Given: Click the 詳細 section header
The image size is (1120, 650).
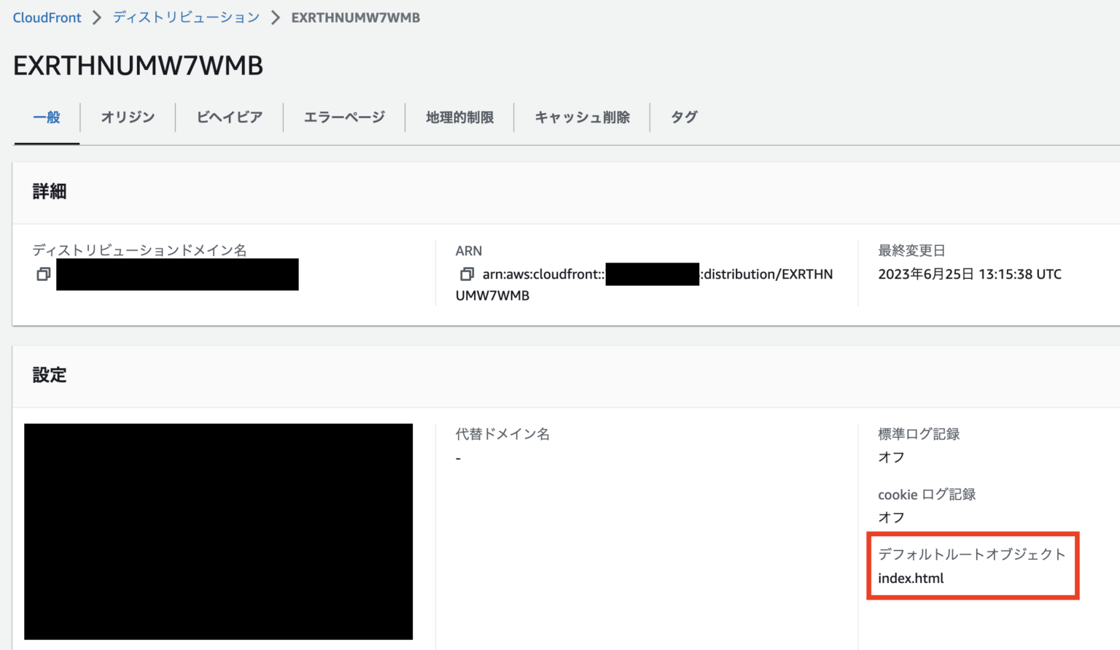Looking at the screenshot, I should [x=48, y=191].
